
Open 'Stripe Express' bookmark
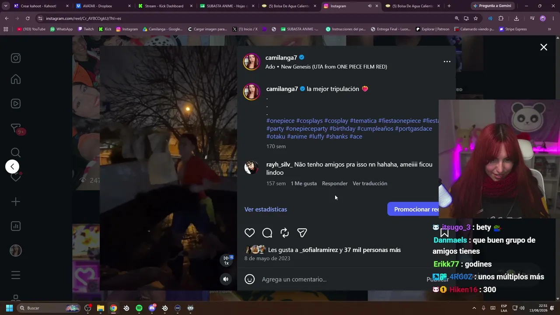513,29
